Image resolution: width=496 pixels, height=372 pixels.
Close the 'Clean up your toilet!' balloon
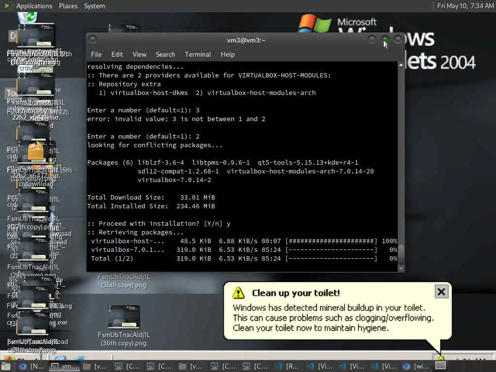click(x=441, y=292)
